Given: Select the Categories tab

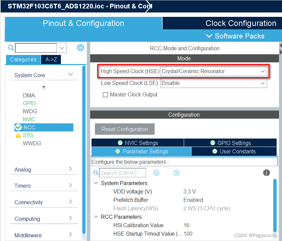Looking at the screenshot, I should pyautogui.click(x=23, y=59).
